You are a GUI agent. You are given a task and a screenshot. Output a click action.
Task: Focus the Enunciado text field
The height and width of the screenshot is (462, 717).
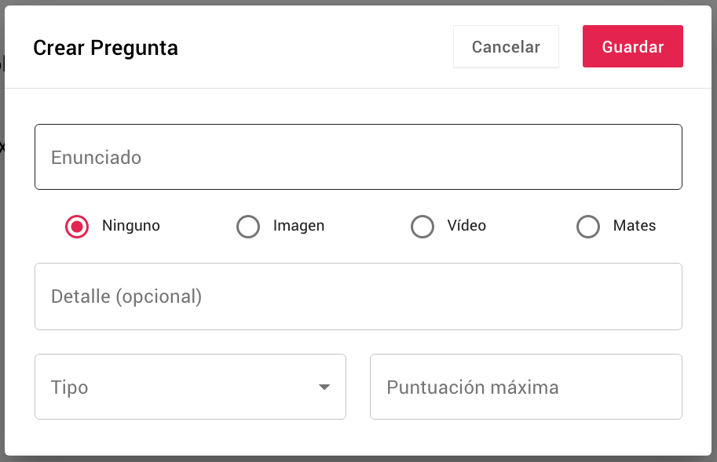click(x=358, y=157)
